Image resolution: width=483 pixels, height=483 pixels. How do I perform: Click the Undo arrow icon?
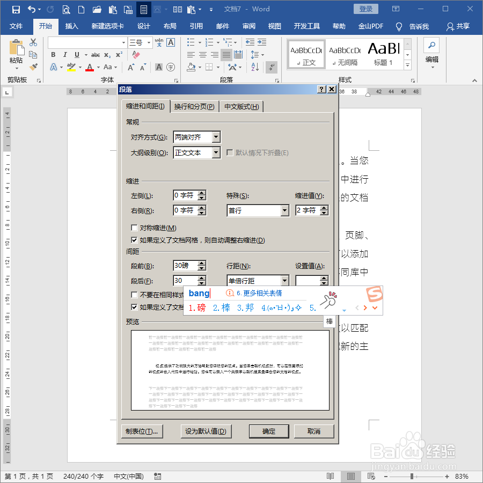[x=32, y=9]
